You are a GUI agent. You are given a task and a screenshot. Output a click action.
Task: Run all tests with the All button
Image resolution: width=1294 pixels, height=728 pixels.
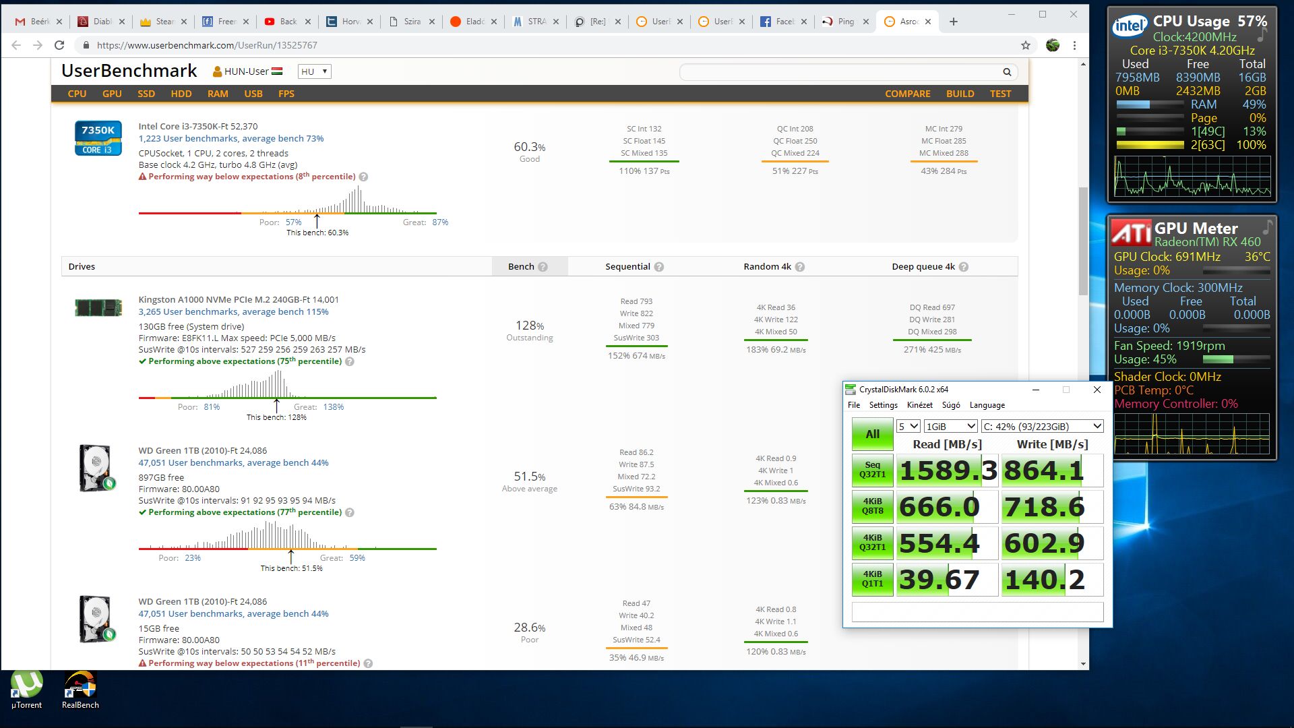pyautogui.click(x=872, y=434)
